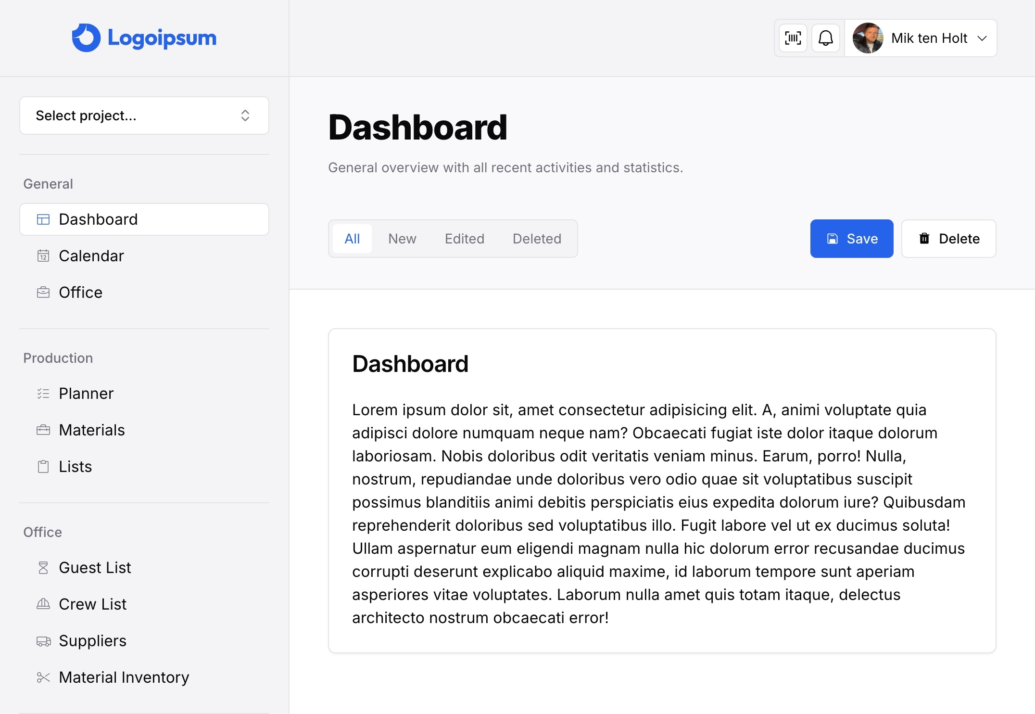
Task: Click the Planner sidebar icon
Action: click(43, 393)
